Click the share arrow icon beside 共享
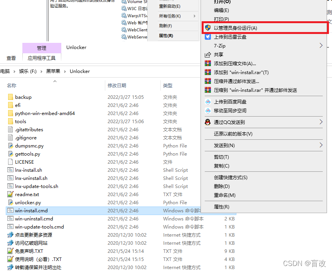 tap(208, 55)
